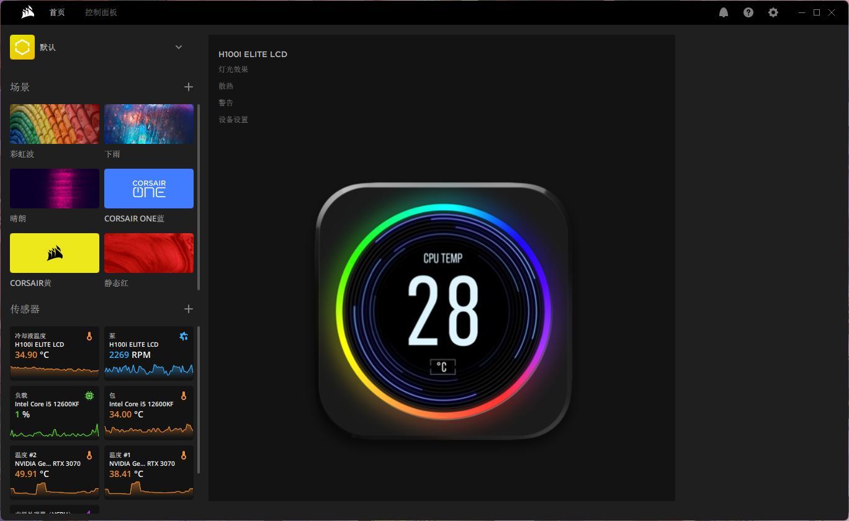Select the Intel Core i5 包 temperature card
Viewport: 849px width, 521px height.
[x=149, y=412]
